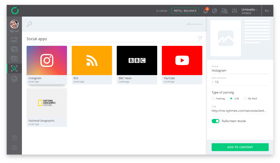This screenshot has height=163, width=280.
Task: Click the search magnifier icon
Action: [x=29, y=24]
